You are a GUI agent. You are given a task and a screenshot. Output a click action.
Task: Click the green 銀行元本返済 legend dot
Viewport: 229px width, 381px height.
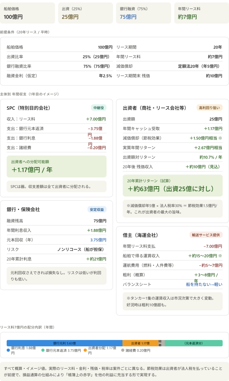point(43,350)
